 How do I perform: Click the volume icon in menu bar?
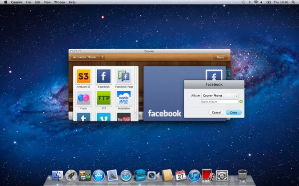click(261, 2)
